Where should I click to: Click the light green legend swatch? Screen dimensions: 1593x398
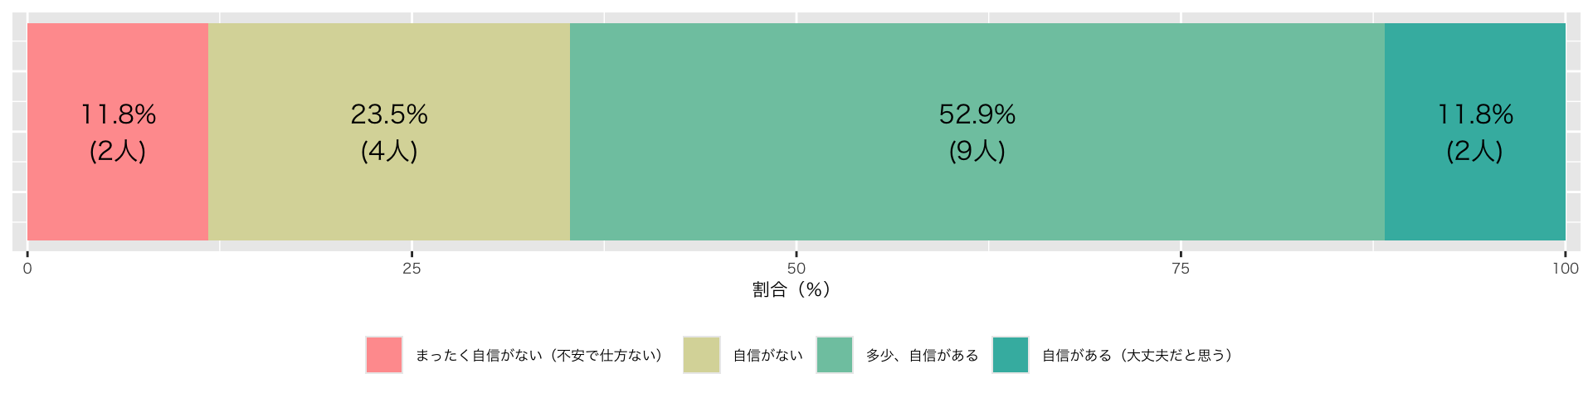(835, 355)
